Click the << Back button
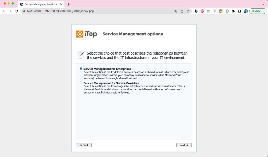Image resolution: width=268 pixels, height=157 pixels. click(x=84, y=145)
